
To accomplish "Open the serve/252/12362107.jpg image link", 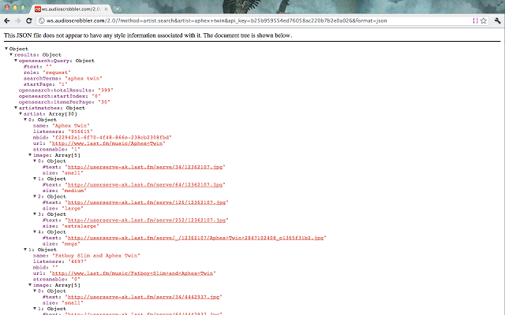I will click(x=147, y=220).
